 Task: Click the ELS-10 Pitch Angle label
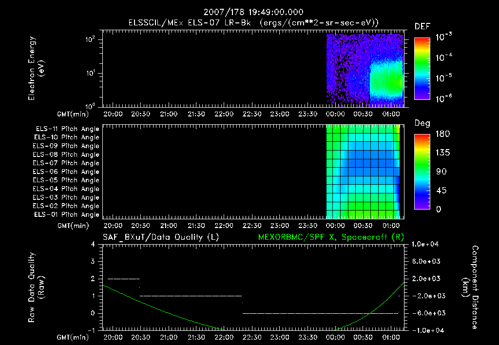[67, 137]
